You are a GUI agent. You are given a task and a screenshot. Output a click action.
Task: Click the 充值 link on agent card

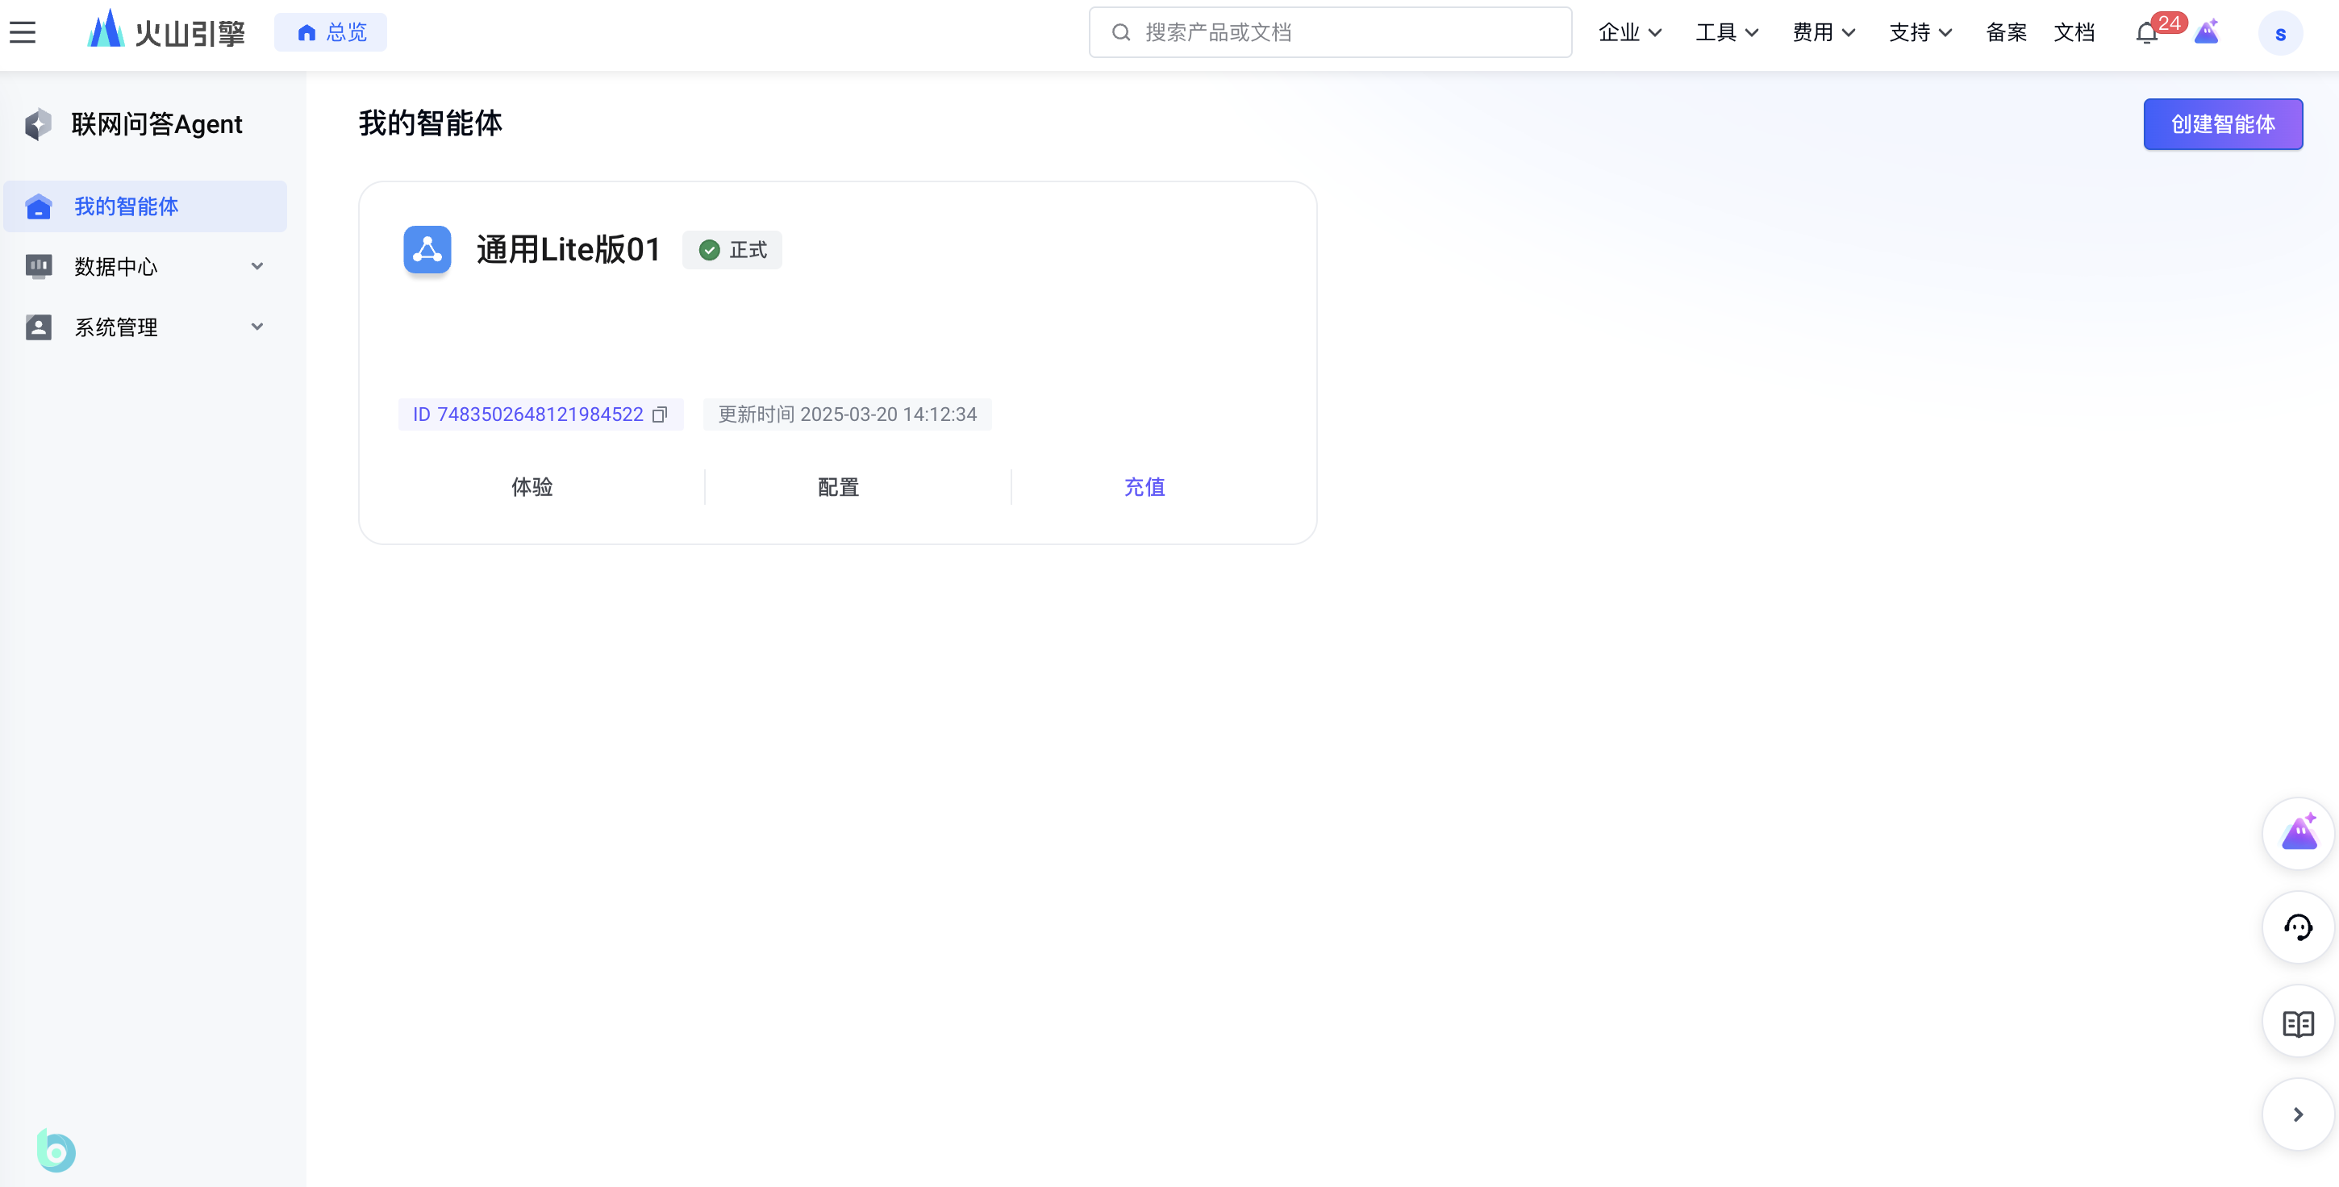click(1144, 487)
